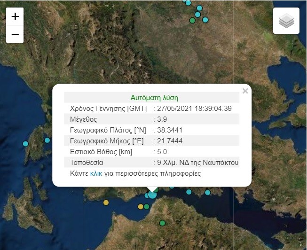Image resolution: width=307 pixels, height=250 pixels.
Task: Click the green marker next to the yellow marker in the gulf
Action: coord(147,207)
